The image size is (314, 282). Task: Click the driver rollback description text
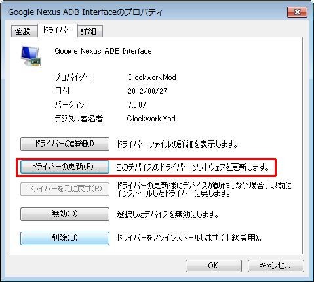tap(204, 190)
